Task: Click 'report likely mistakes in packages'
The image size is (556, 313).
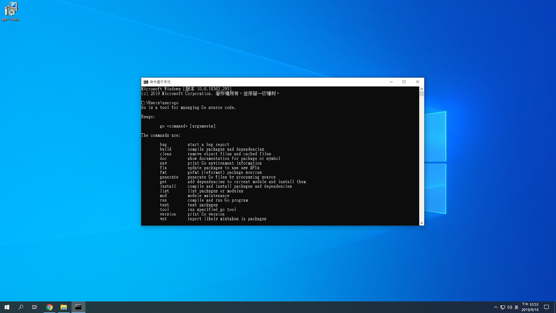Action: pos(227,219)
